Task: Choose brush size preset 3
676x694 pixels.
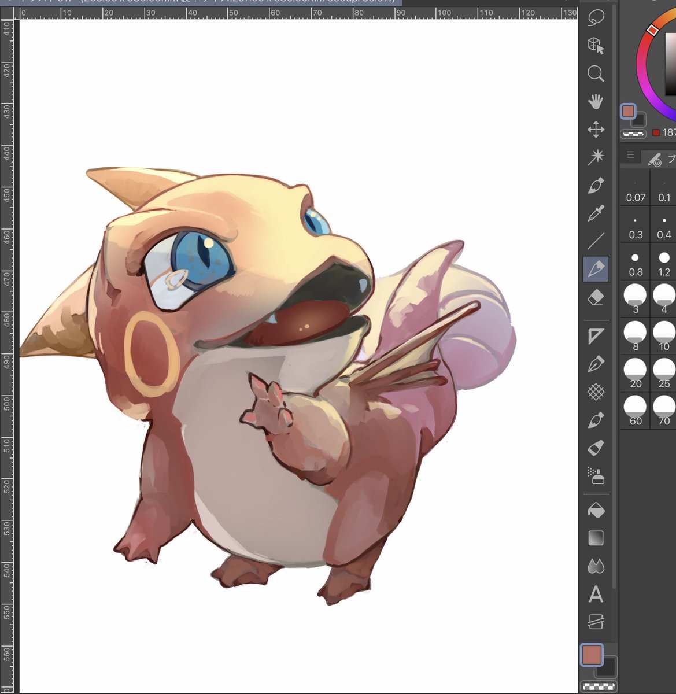Action: pos(636,300)
